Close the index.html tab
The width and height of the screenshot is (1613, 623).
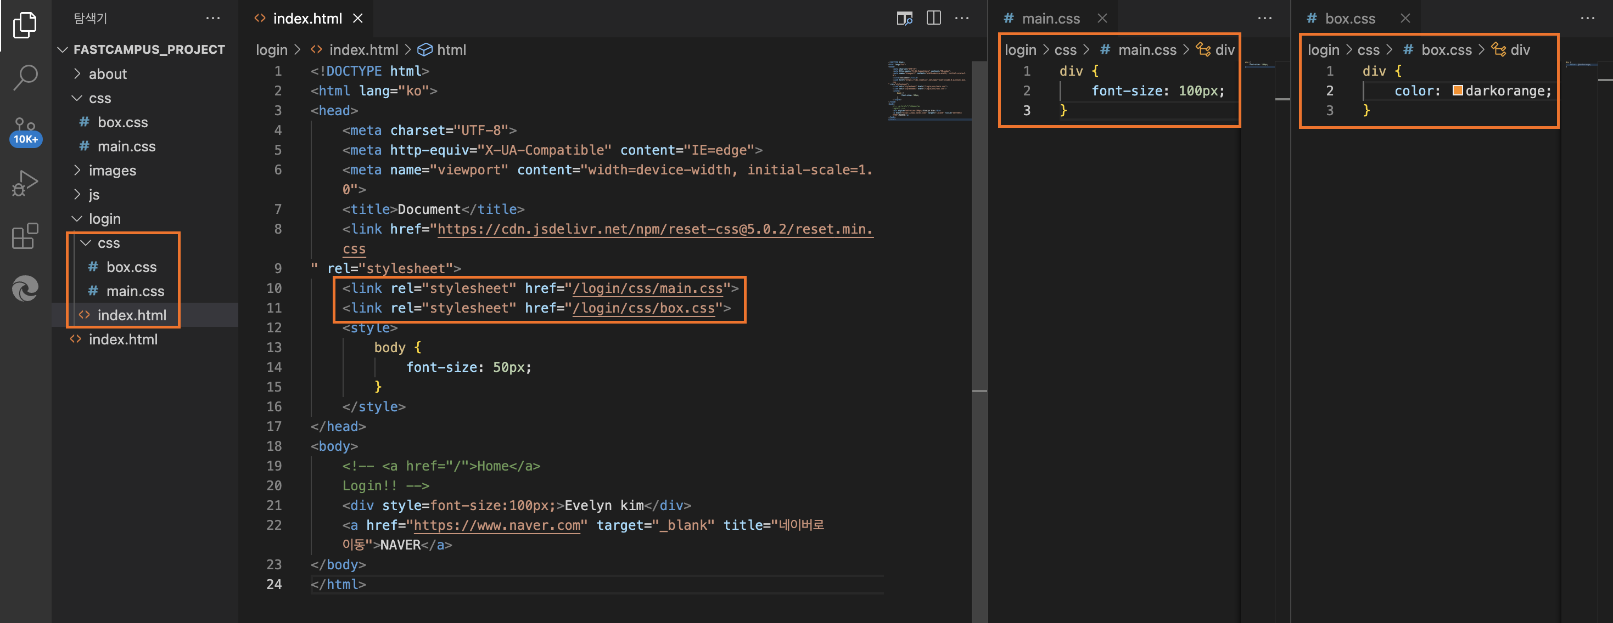(357, 18)
